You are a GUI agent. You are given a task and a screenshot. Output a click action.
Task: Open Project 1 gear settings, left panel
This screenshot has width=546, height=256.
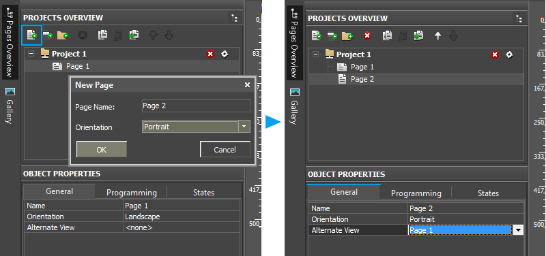(x=225, y=54)
